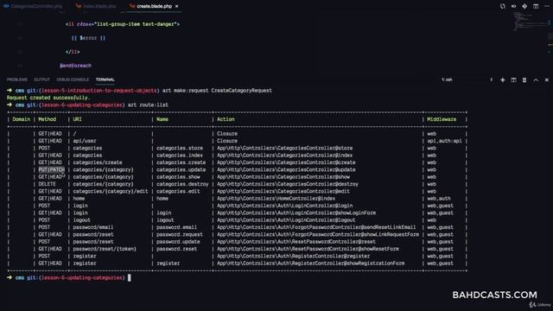Click the password.update name cell
This screenshot has height=311, width=553.
tap(178, 242)
